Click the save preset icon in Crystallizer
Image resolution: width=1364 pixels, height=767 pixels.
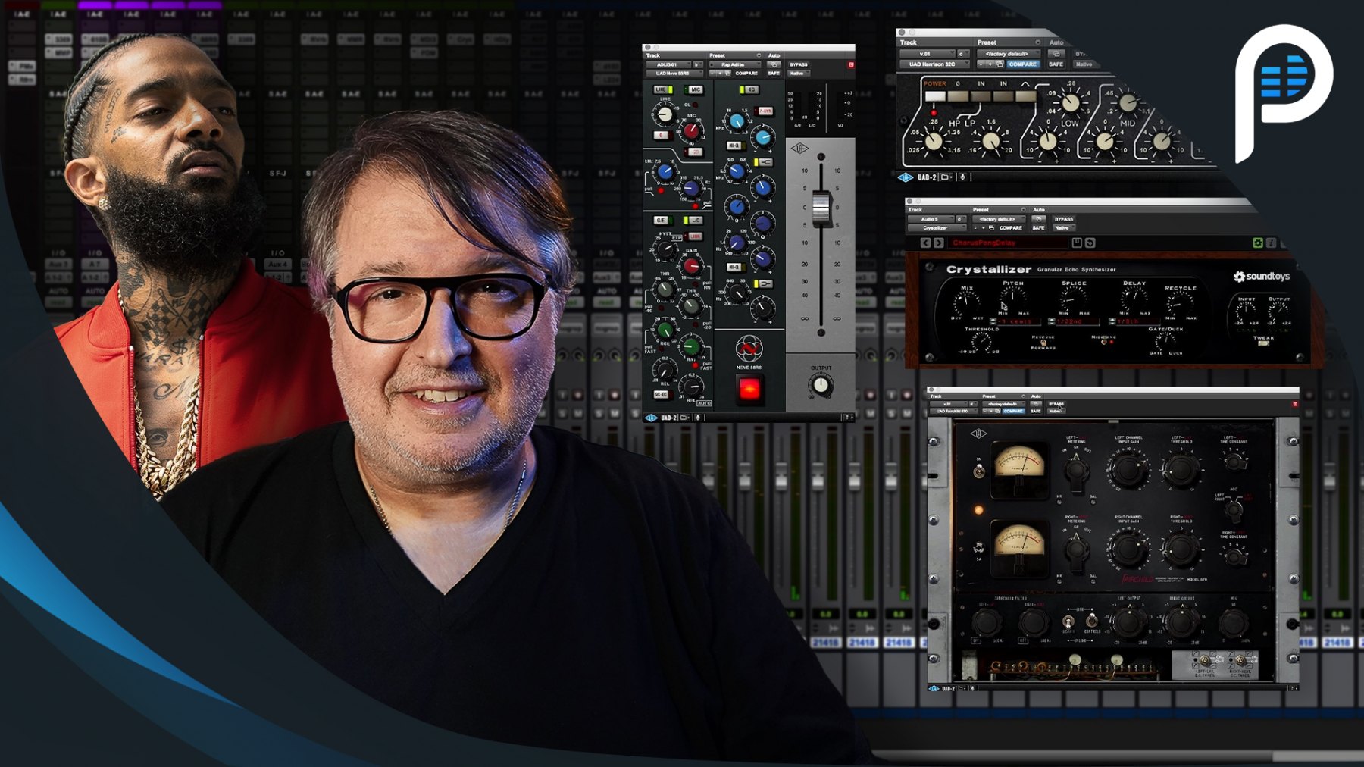[1077, 243]
